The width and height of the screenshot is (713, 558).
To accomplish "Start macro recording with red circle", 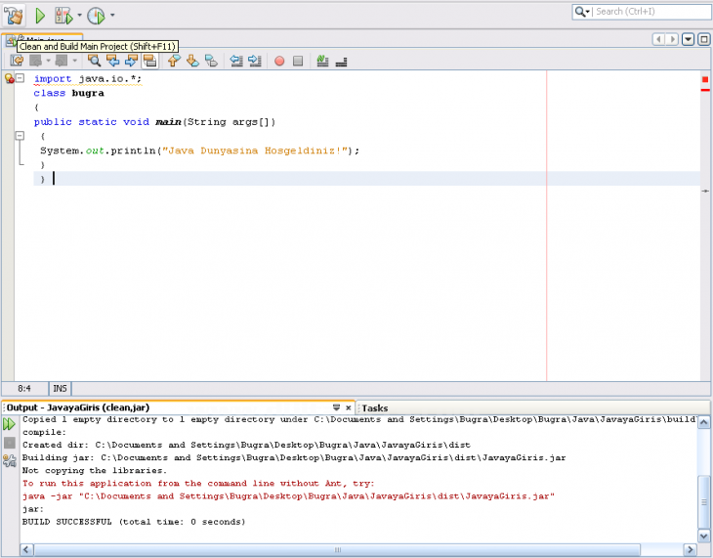I will [279, 61].
